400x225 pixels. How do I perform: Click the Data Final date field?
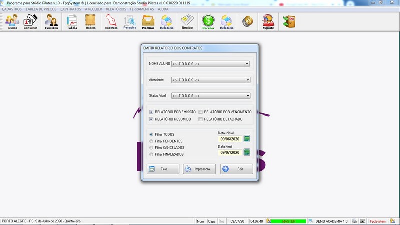(x=230, y=153)
